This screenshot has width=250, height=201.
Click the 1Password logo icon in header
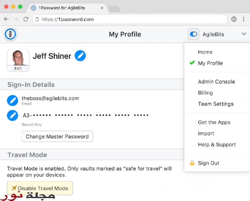pos(10,34)
